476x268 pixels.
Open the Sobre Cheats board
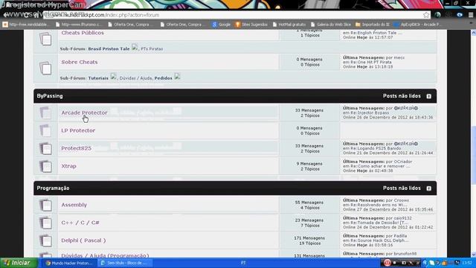[80, 62]
